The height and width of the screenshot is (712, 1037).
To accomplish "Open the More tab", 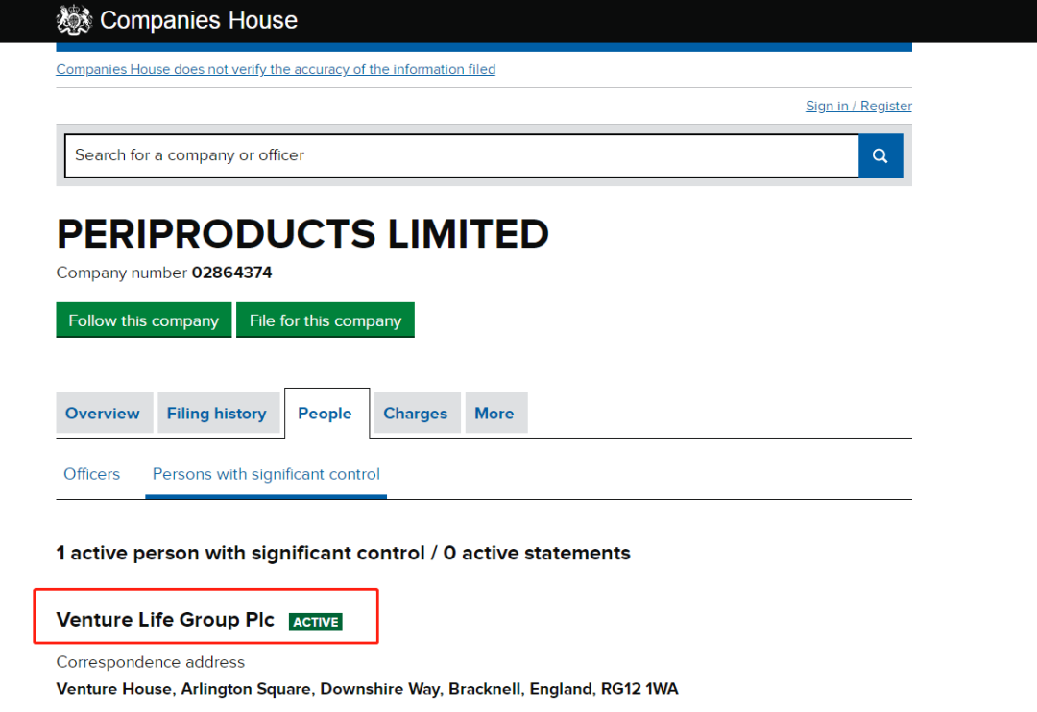I will coord(494,414).
